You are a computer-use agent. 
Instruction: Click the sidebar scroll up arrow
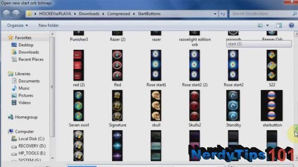[x=52, y=34]
